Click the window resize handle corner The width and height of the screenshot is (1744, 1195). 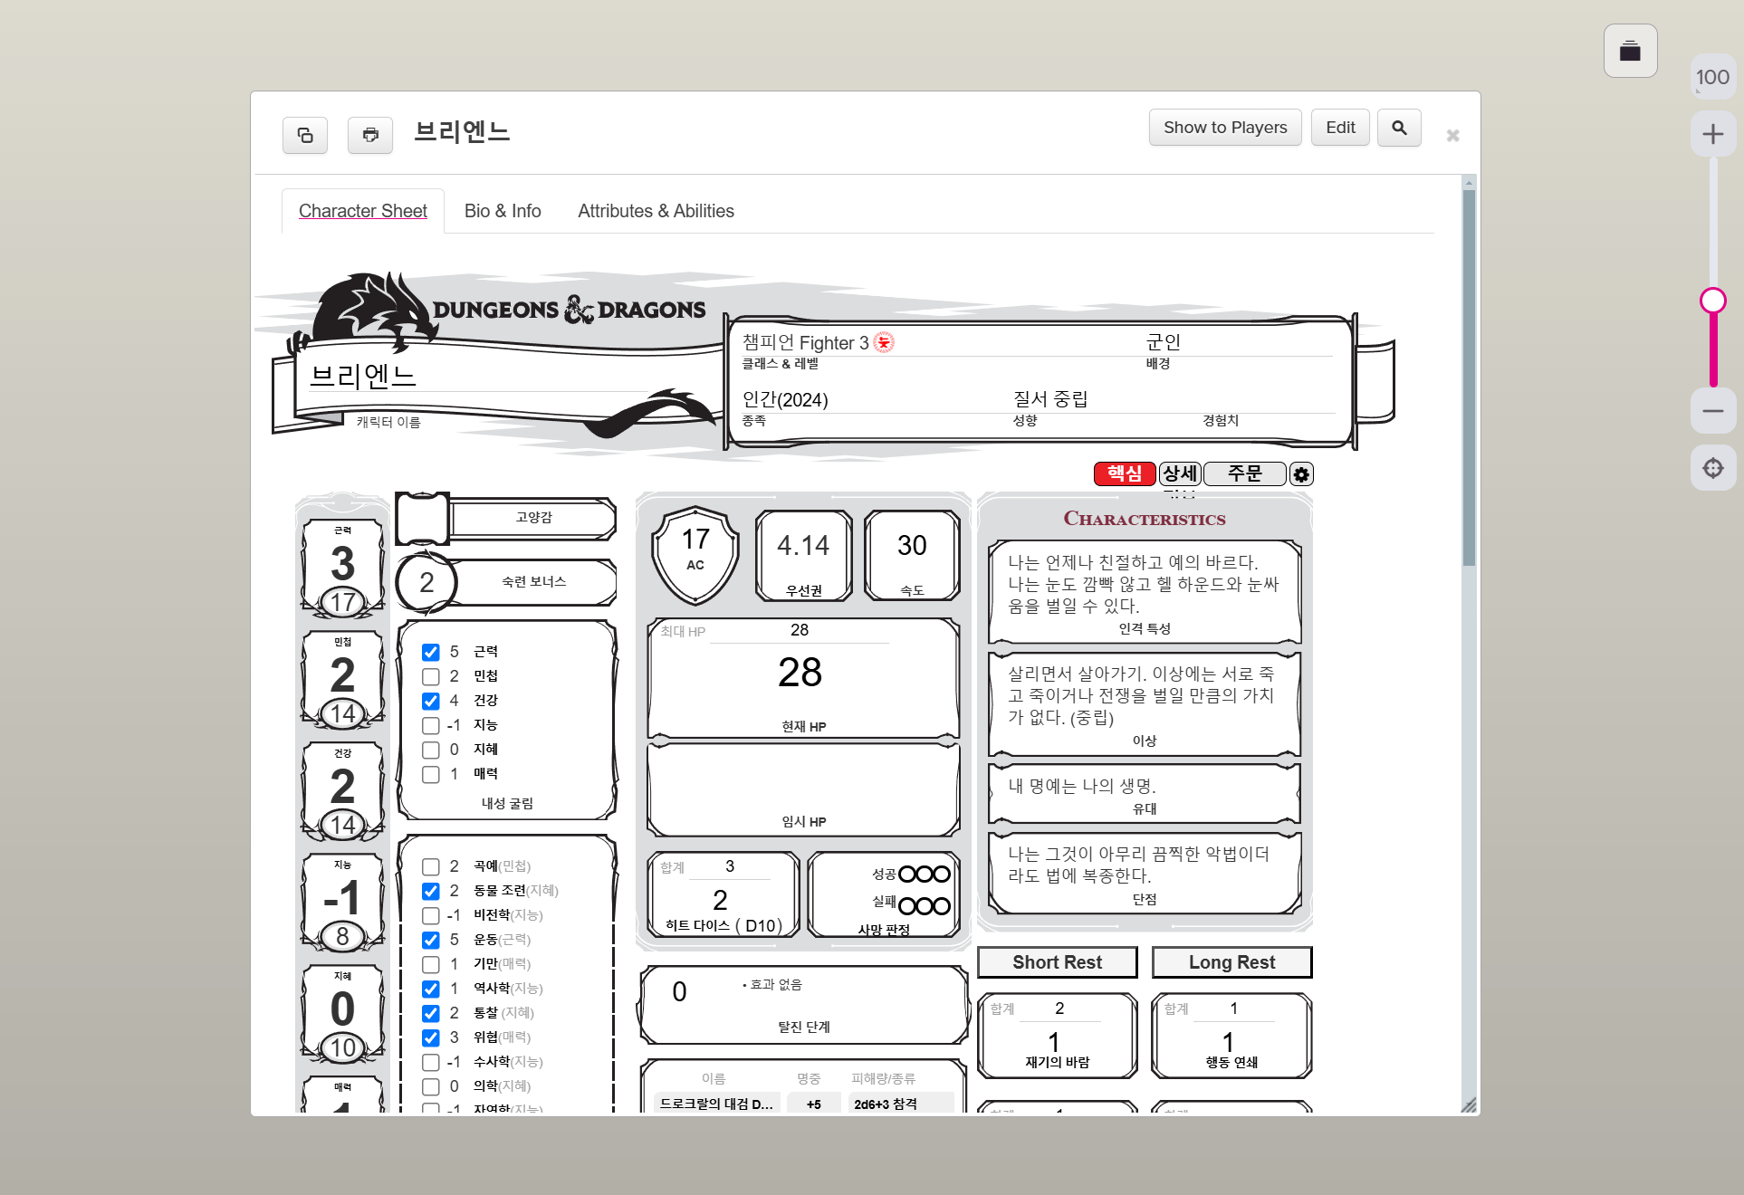pyautogui.click(x=1469, y=1104)
